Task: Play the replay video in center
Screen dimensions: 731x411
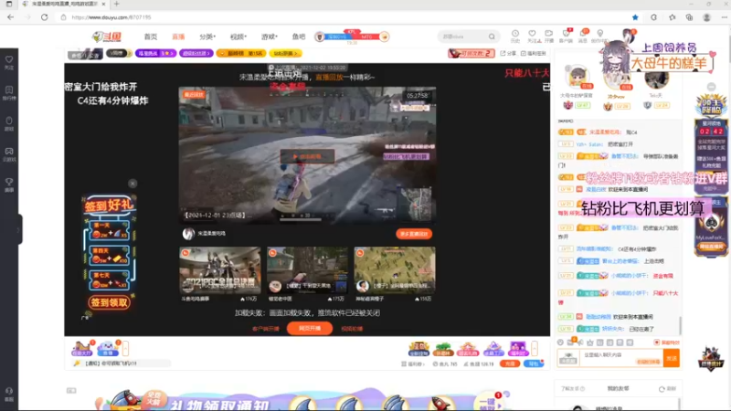Action: pos(307,156)
